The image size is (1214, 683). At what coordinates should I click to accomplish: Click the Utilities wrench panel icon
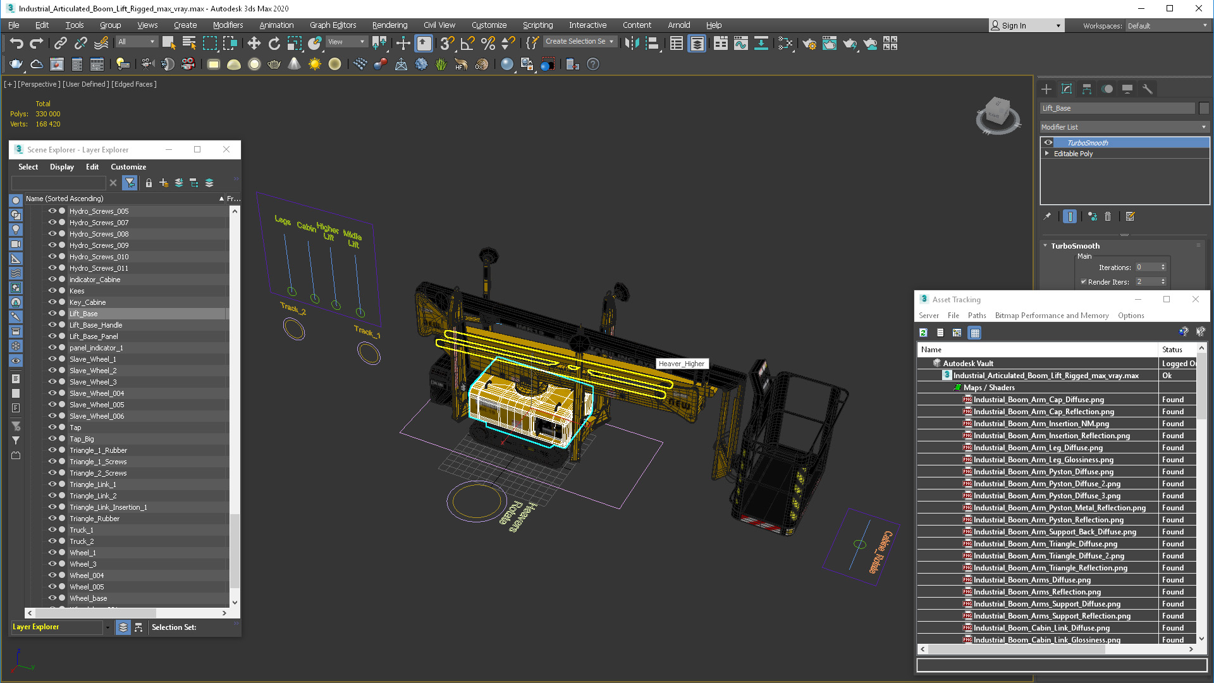tap(1148, 89)
